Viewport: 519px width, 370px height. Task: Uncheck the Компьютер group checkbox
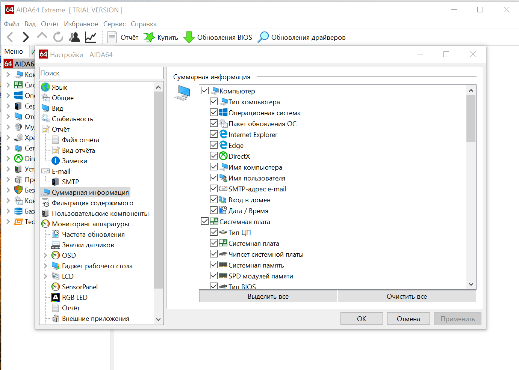(205, 90)
